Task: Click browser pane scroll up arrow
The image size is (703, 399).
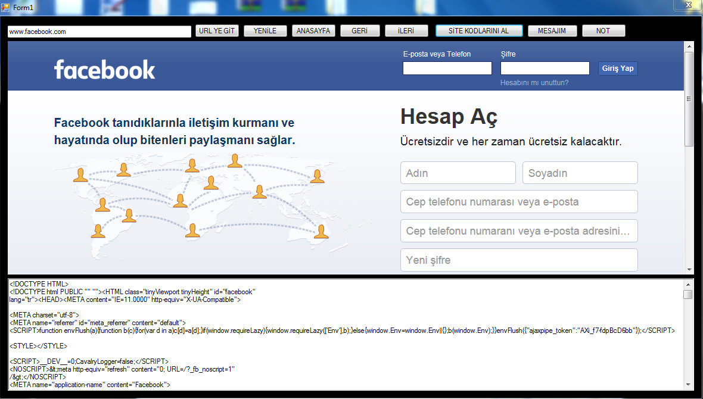Action: (689, 46)
